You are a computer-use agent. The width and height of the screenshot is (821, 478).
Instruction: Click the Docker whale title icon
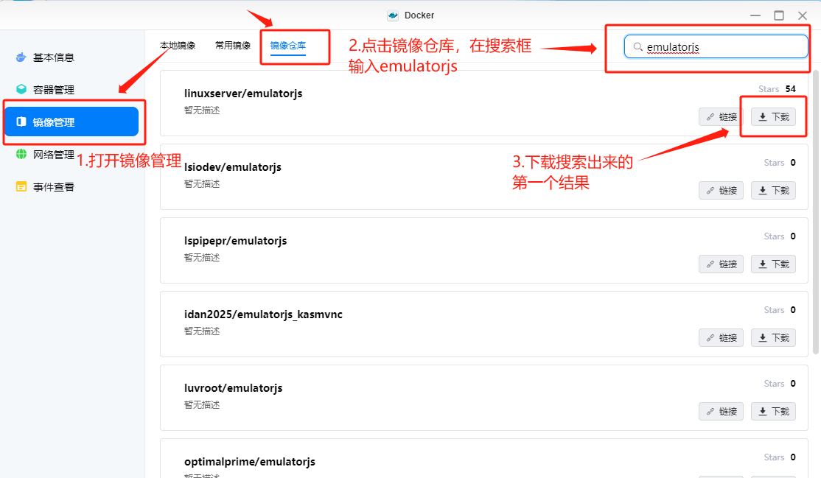click(x=393, y=15)
